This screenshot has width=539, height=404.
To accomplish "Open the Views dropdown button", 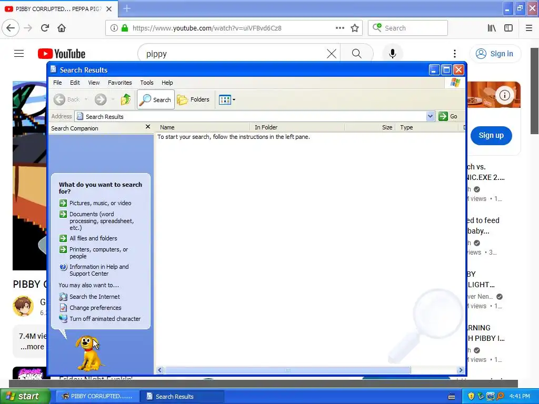I will click(x=227, y=99).
